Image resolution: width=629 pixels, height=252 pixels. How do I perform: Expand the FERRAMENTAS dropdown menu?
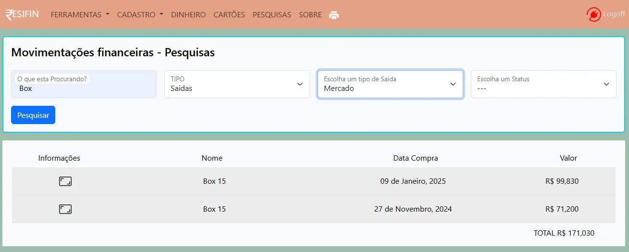[x=80, y=15]
